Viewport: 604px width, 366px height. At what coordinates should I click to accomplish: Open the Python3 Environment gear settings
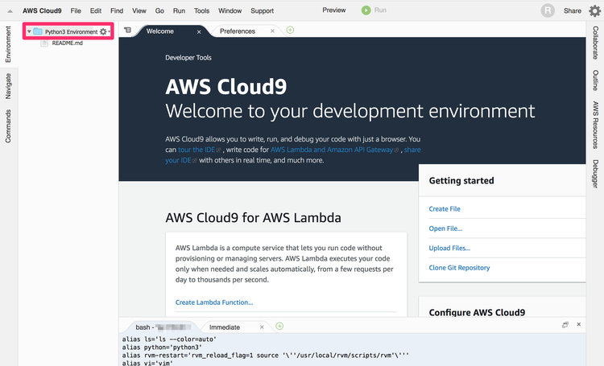tap(103, 31)
